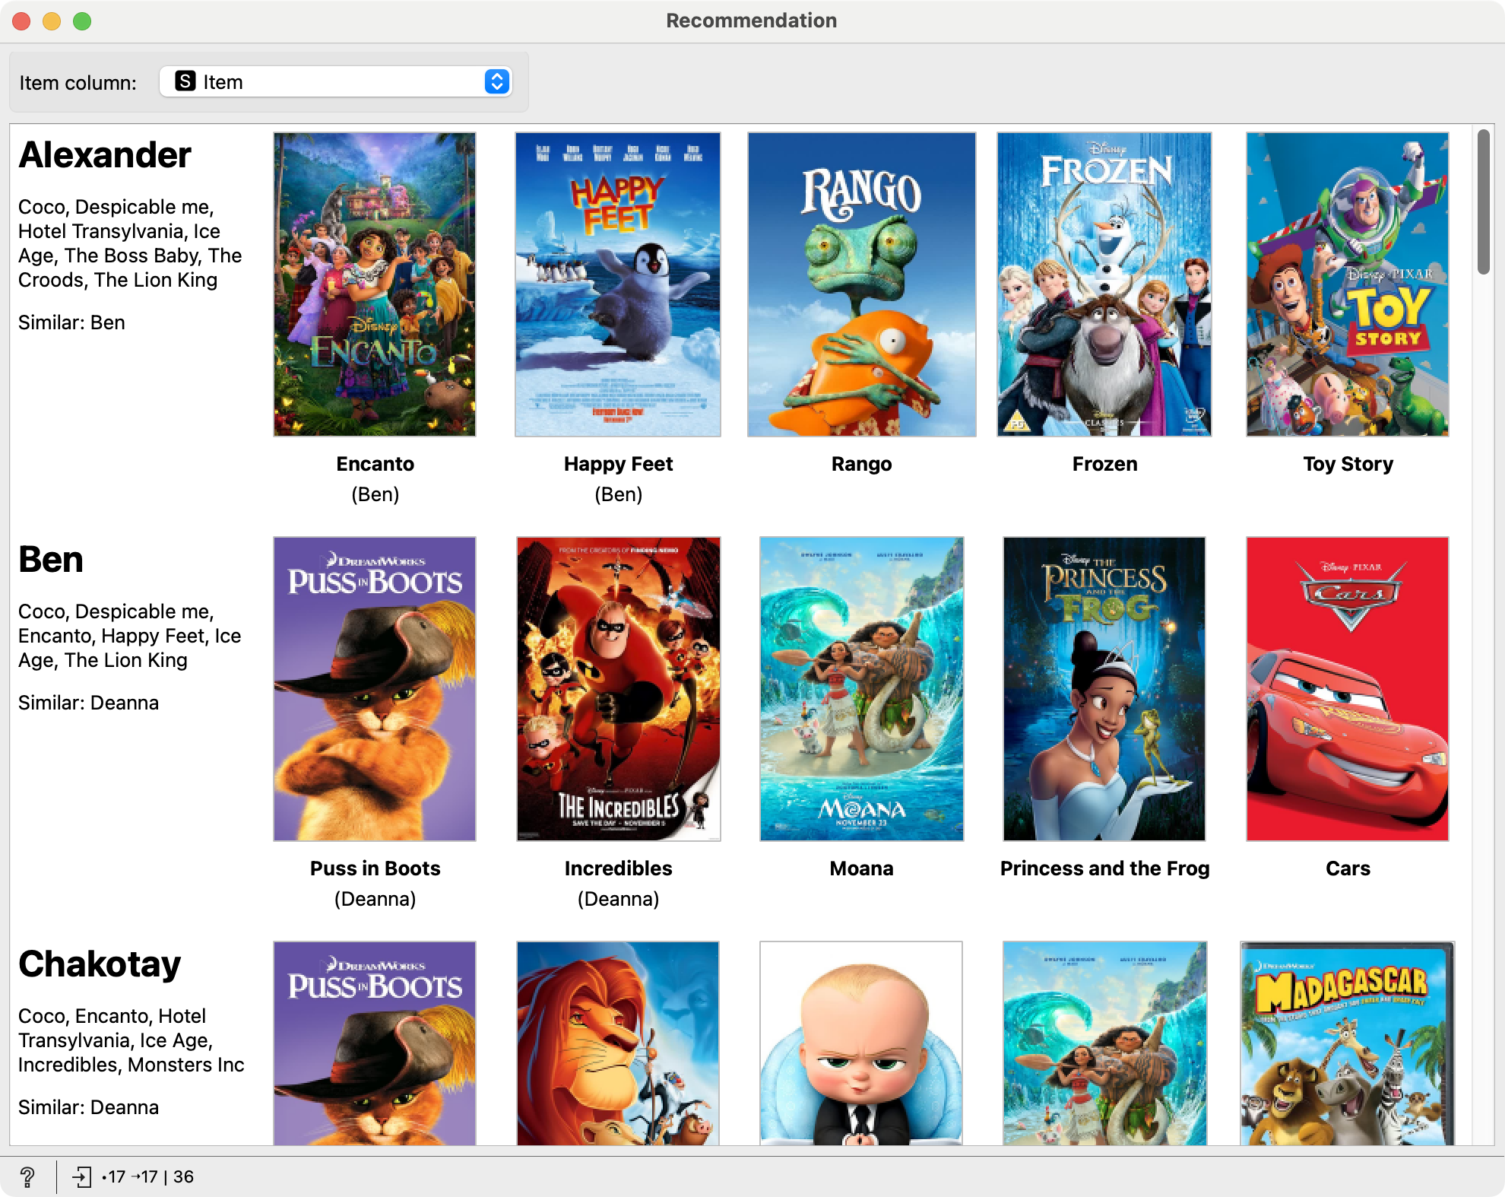
Task: Select the Toy Story movie poster
Action: [x=1348, y=284]
